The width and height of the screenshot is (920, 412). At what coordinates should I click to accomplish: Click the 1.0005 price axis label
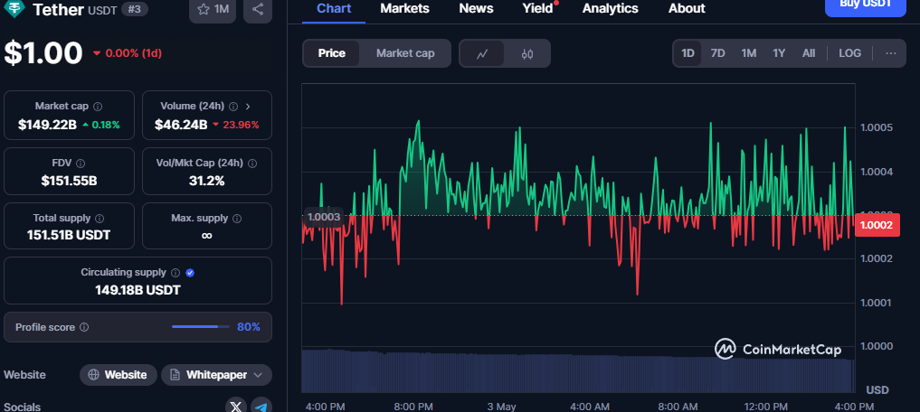click(876, 128)
